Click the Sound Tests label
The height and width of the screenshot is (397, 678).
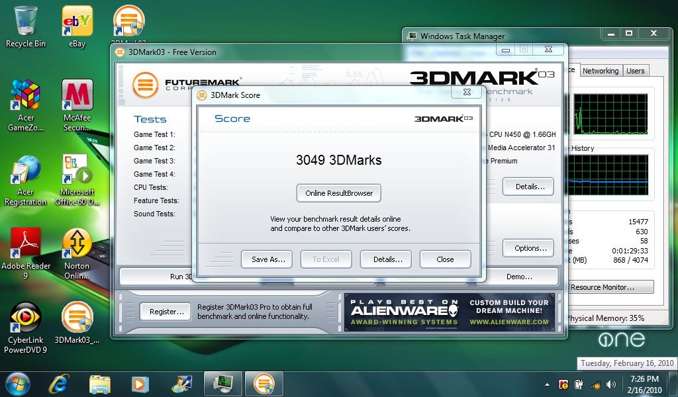click(x=154, y=214)
